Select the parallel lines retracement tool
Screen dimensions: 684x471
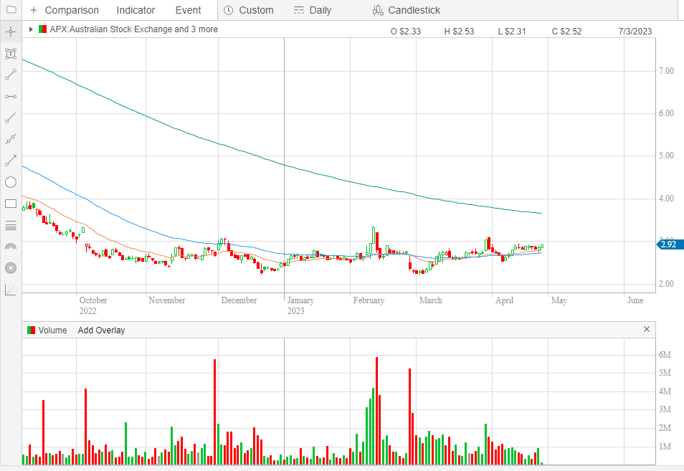click(11, 226)
